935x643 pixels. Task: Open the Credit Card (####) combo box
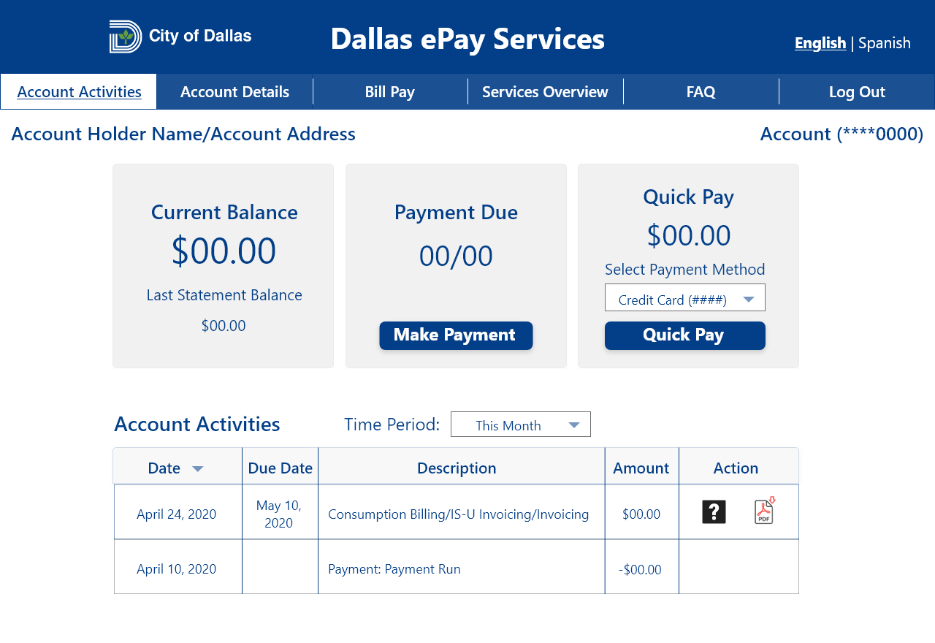[x=685, y=297]
